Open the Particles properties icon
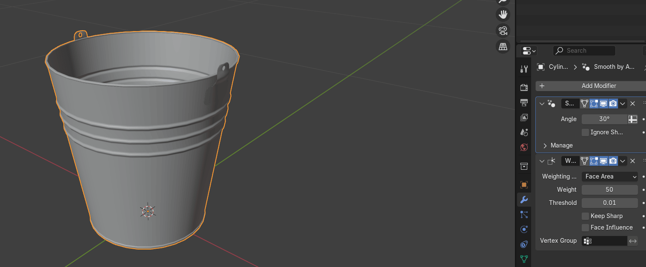The width and height of the screenshot is (646, 267). point(524,215)
